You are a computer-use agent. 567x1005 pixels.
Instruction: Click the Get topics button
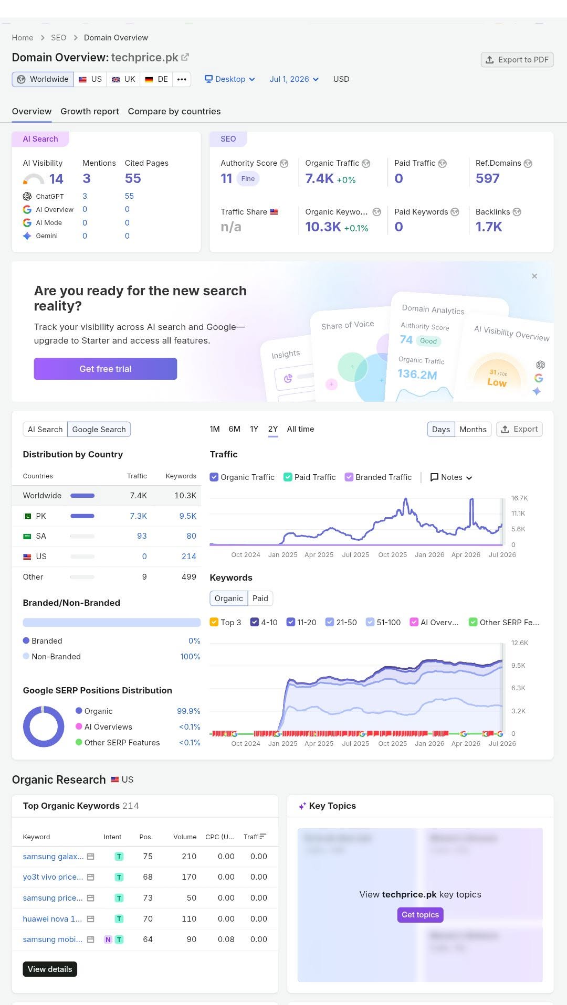pos(420,914)
